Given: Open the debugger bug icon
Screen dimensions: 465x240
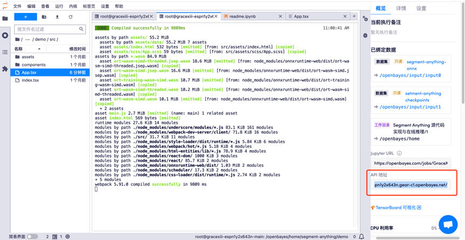Looking at the screenshot, I should [x=365, y=36].
